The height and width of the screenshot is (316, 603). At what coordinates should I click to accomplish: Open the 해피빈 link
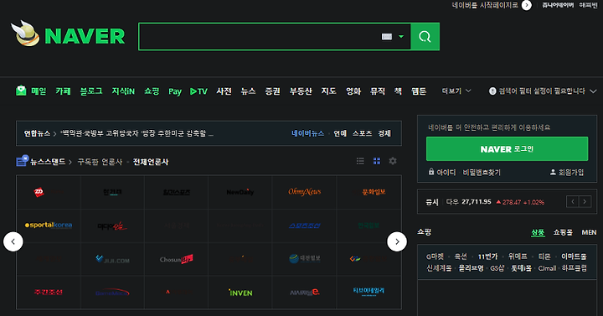click(589, 5)
